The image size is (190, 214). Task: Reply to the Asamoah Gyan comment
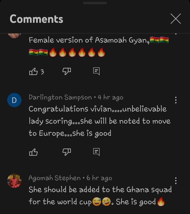click(96, 71)
